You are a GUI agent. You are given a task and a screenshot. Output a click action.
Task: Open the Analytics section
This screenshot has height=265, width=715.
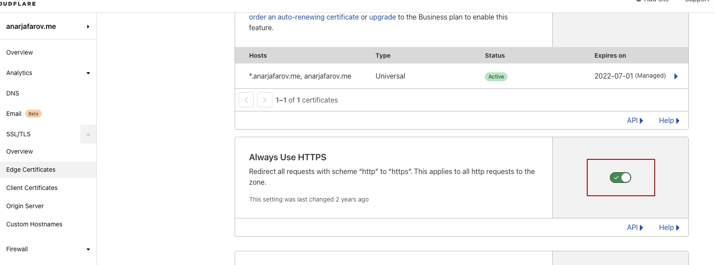pyautogui.click(x=20, y=73)
